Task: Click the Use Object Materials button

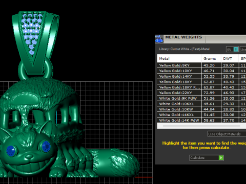Action: (227, 134)
